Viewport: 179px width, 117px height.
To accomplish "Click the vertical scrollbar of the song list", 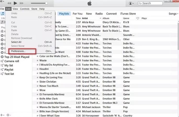I will pyautogui.click(x=178, y=36).
